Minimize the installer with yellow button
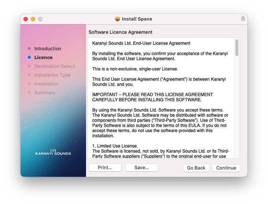Image resolution: width=268 pixels, height=204 pixels. pyautogui.click(x=33, y=19)
